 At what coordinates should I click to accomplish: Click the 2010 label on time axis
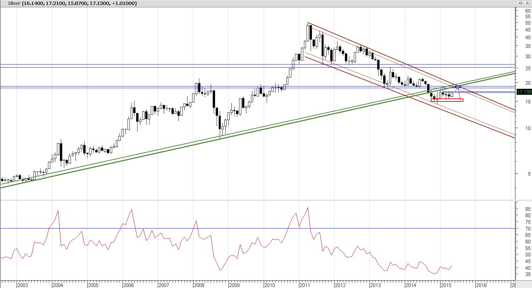click(270, 285)
